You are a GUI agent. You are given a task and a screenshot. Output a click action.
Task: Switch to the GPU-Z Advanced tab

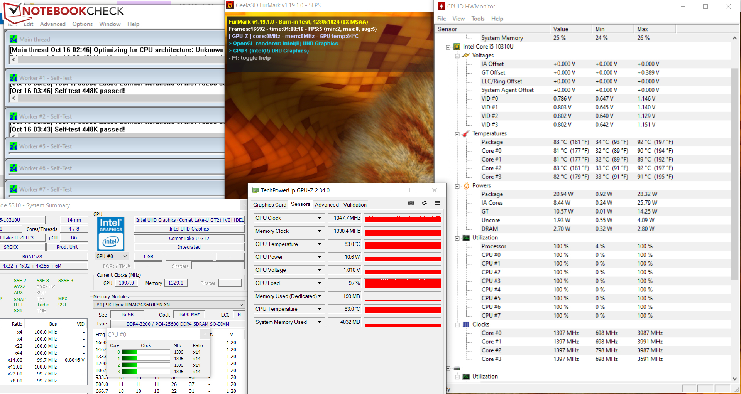pyautogui.click(x=327, y=205)
